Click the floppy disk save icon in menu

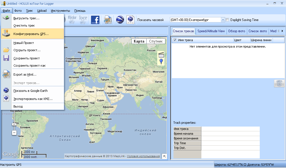click(x=6, y=58)
